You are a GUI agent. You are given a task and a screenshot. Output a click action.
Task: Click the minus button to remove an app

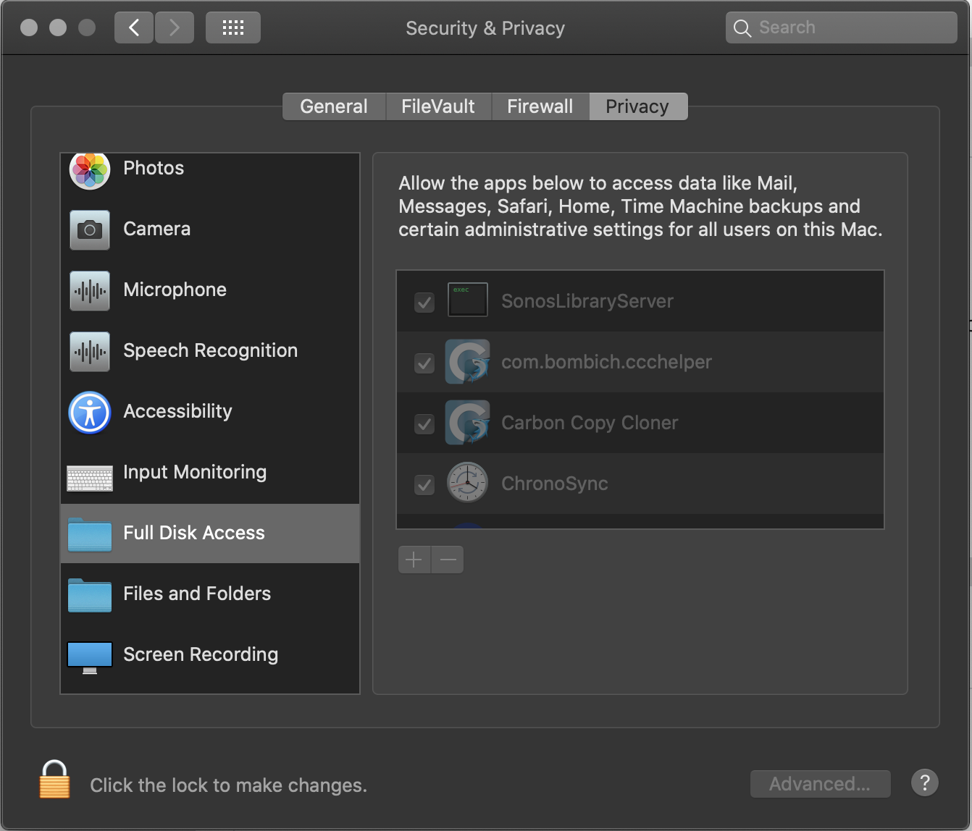pyautogui.click(x=448, y=560)
